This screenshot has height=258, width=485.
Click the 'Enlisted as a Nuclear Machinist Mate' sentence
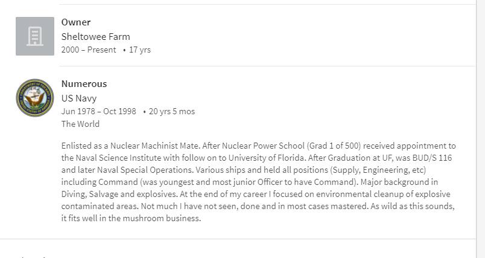[130, 146]
